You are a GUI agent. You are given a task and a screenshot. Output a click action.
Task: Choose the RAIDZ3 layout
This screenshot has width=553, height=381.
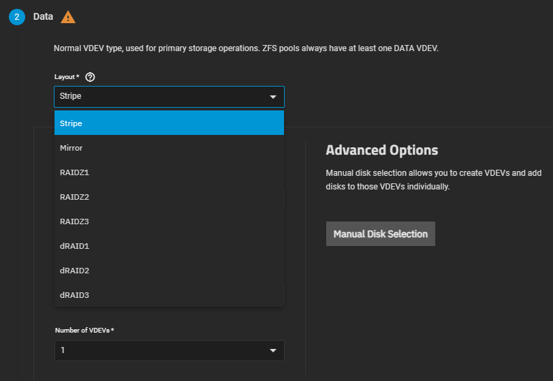tap(169, 222)
